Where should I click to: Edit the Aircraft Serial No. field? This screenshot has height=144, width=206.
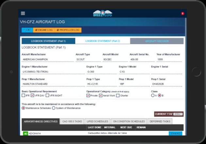(142, 59)
